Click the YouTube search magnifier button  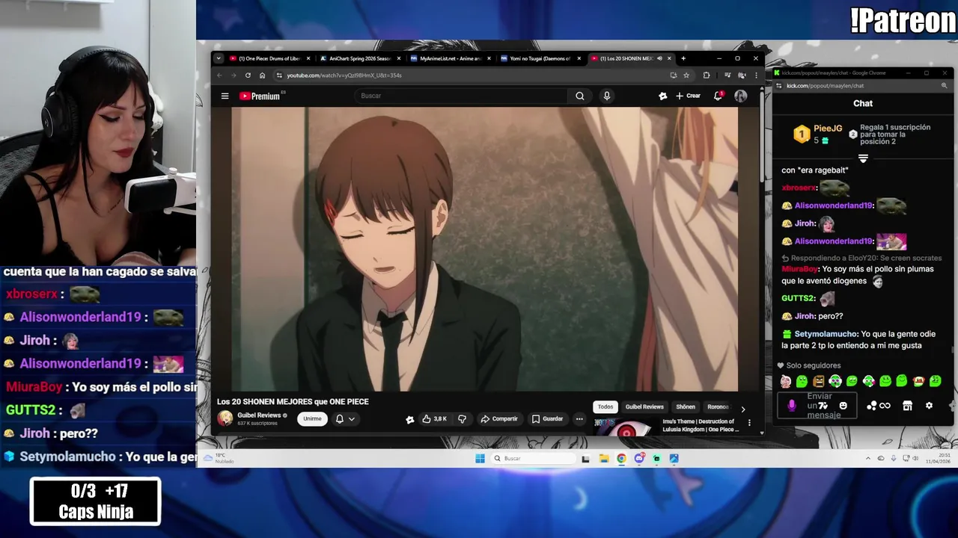click(x=579, y=96)
